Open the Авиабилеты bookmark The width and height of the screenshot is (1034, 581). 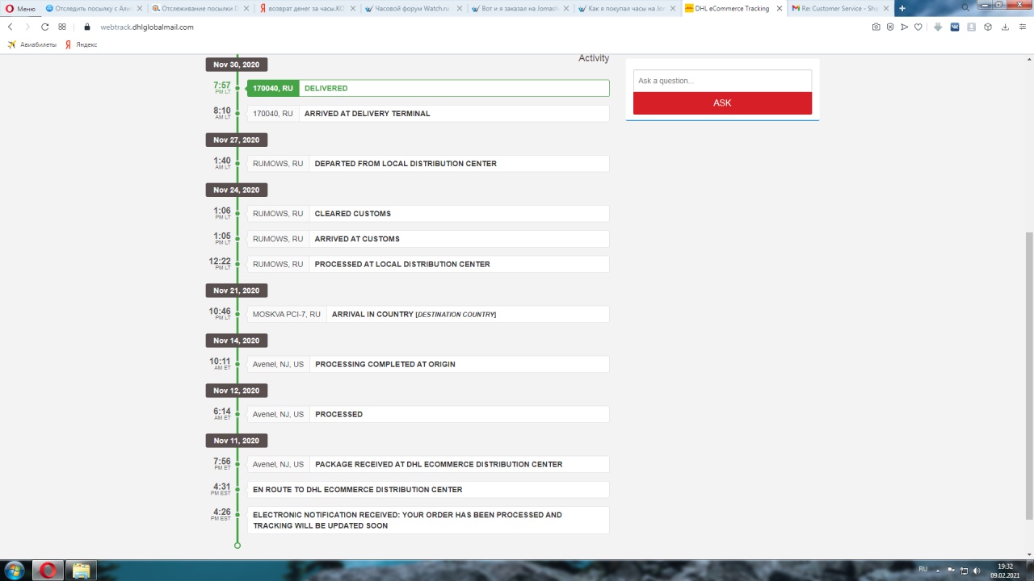click(32, 44)
